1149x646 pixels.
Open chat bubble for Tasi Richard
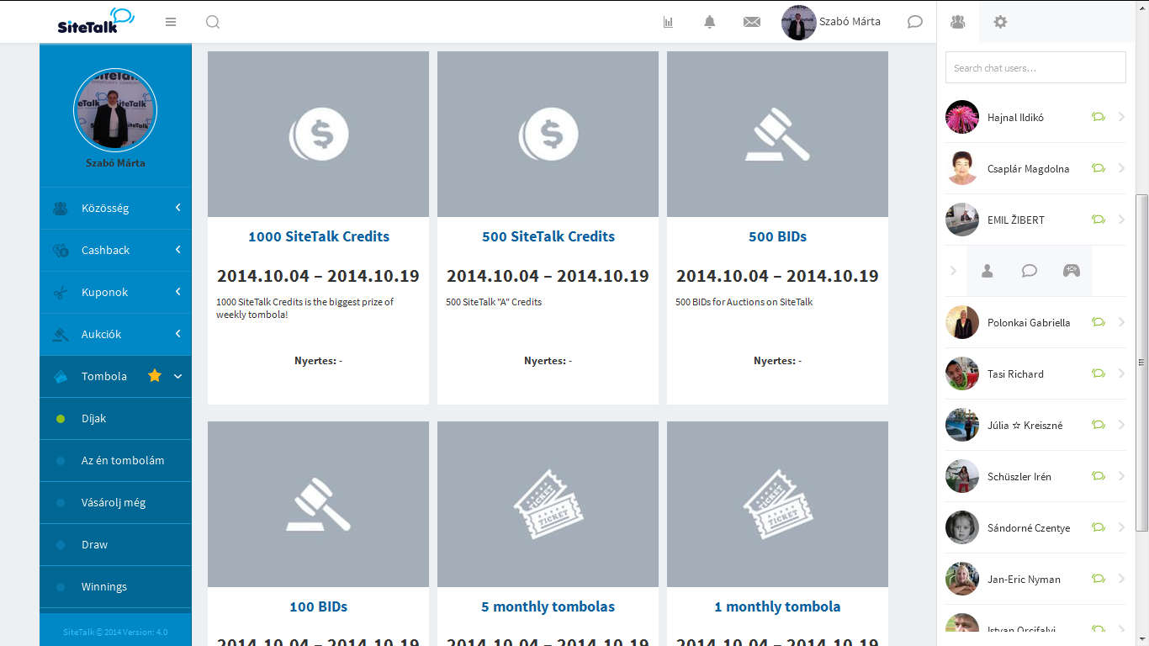(1098, 373)
